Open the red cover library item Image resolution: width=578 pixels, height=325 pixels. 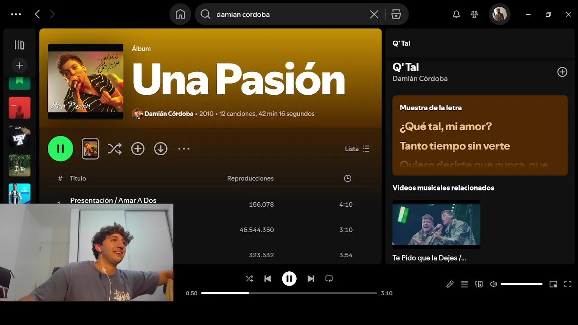point(19,108)
